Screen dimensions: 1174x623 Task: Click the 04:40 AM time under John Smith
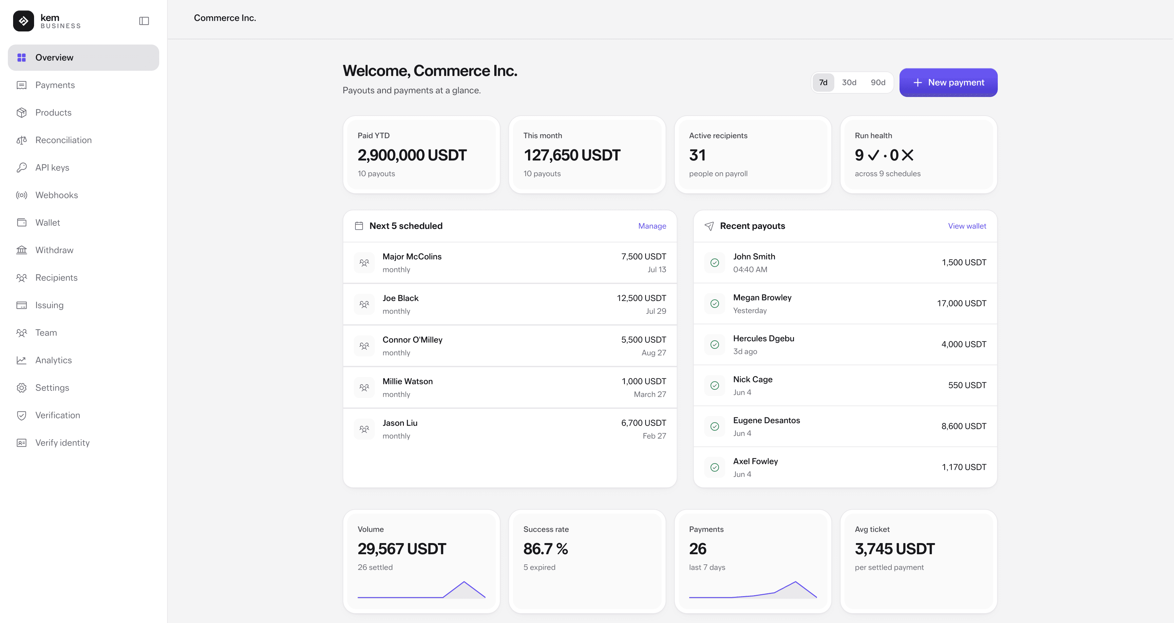coord(750,269)
